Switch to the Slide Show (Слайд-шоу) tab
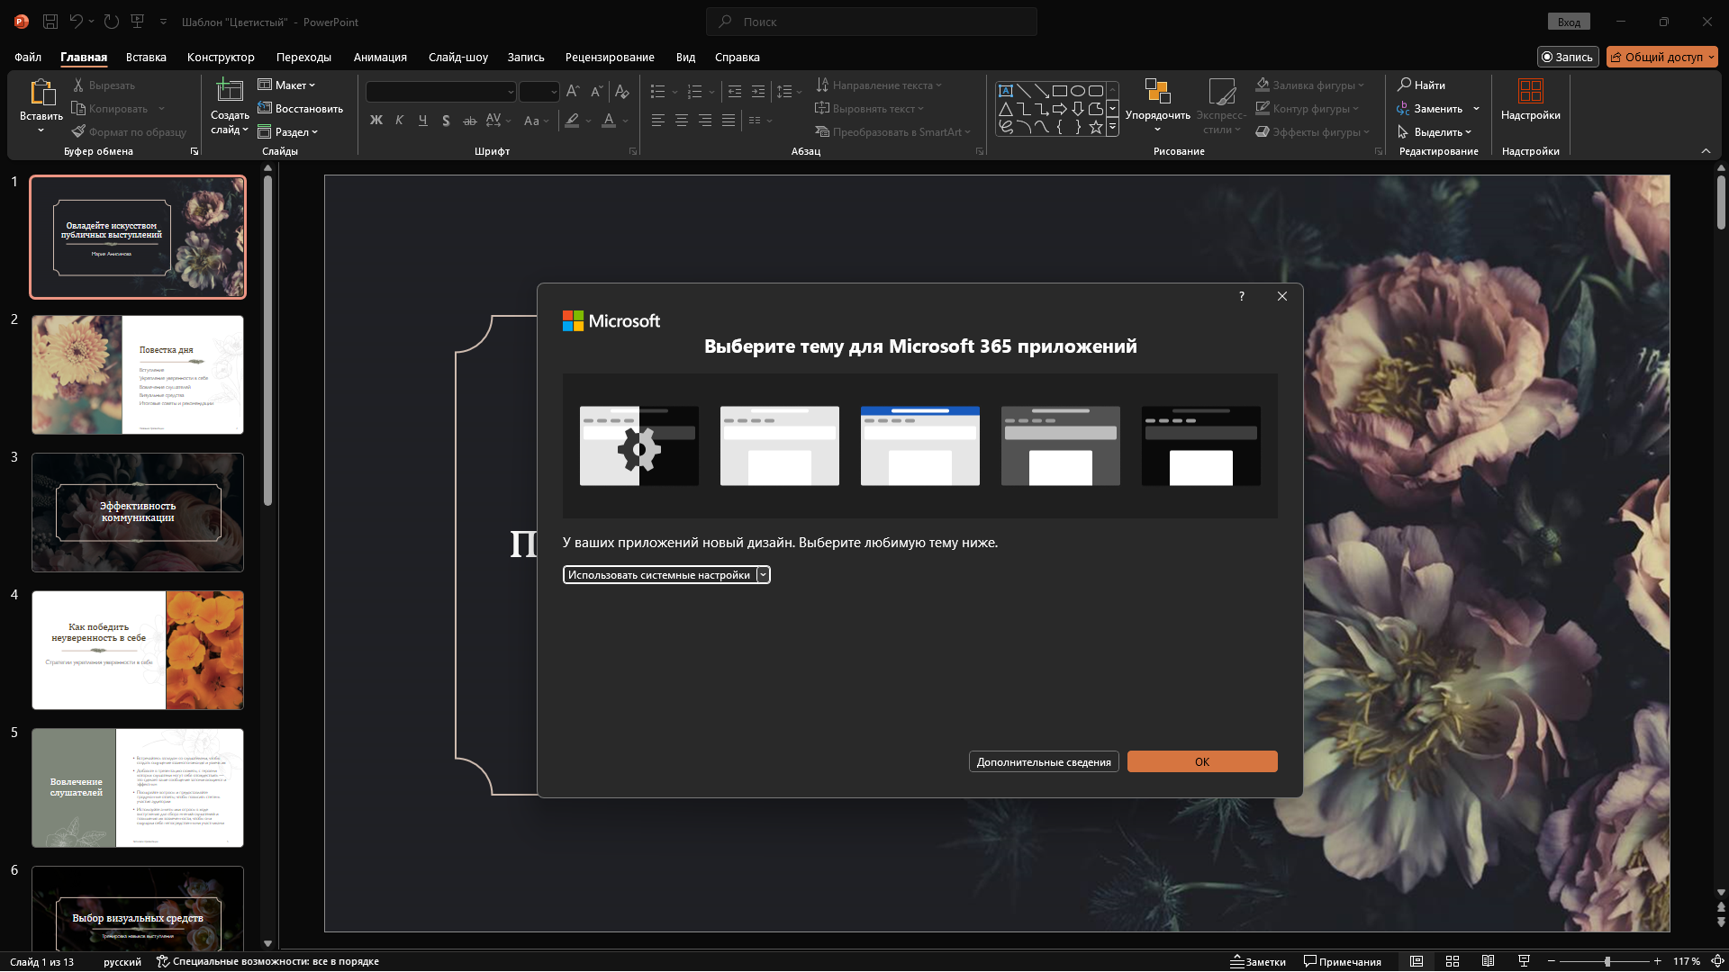The image size is (1729, 972). point(458,57)
